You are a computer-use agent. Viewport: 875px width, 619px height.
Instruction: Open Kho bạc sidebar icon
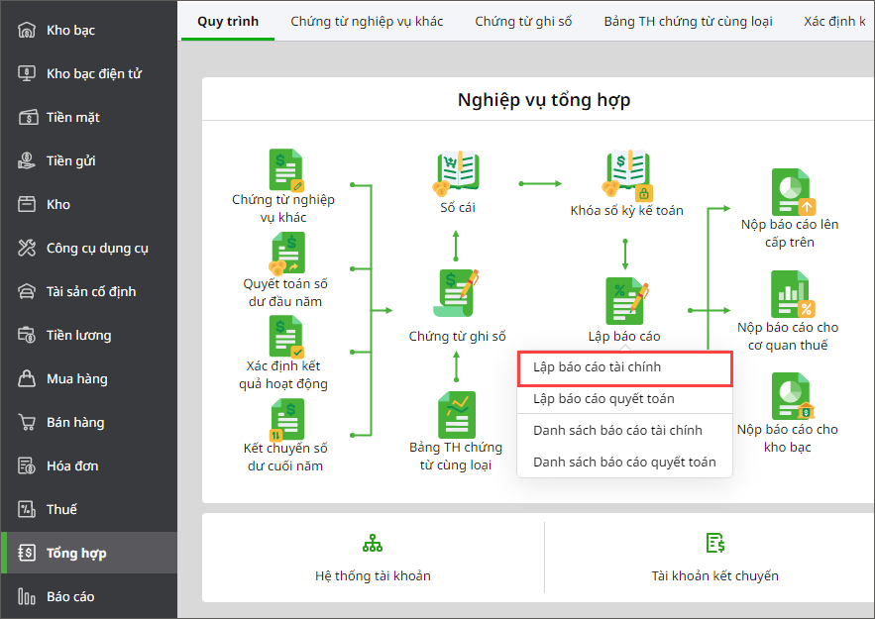pos(26,30)
